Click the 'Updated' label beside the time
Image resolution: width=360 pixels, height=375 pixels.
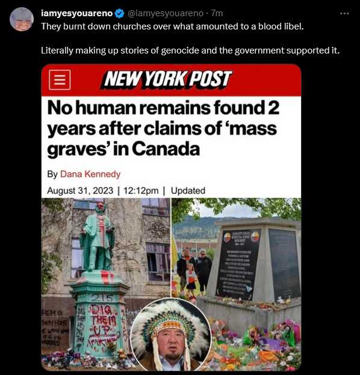188,191
